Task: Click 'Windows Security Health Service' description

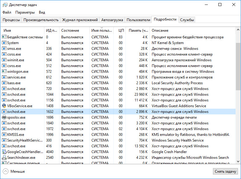Action: coord(178,140)
